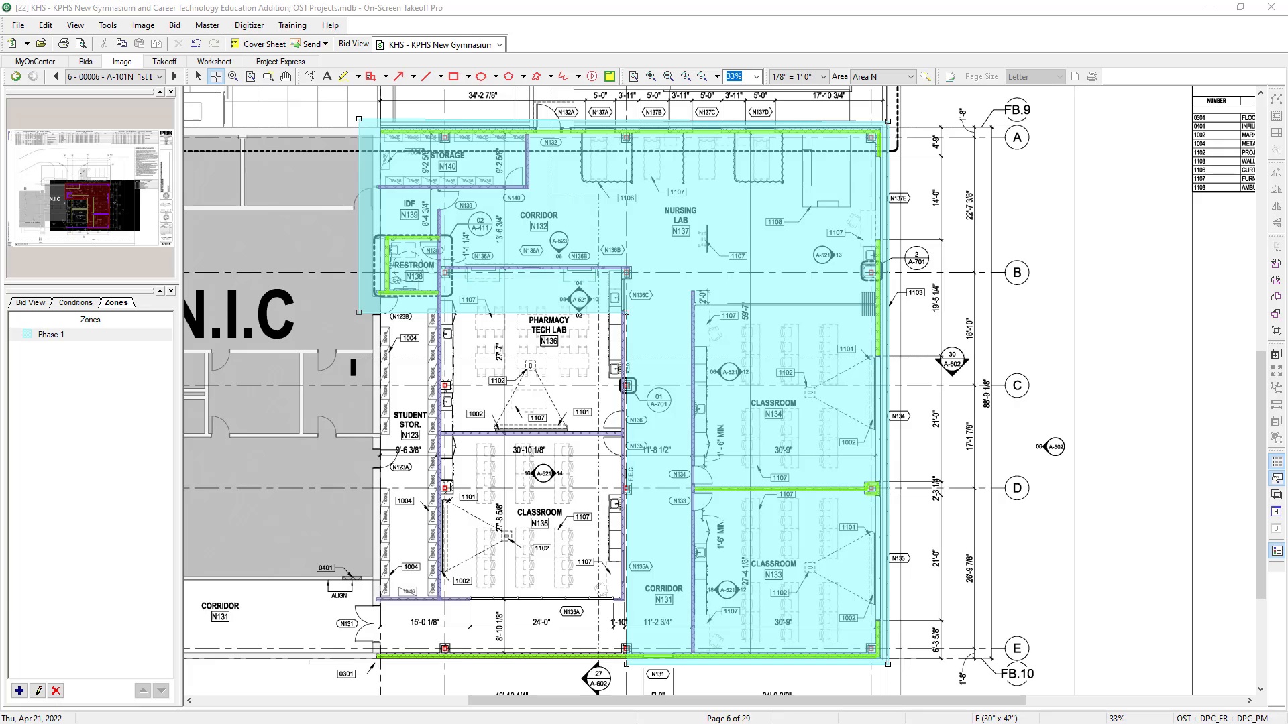Delete zone with red X button
Screen dimensions: 1288x724
point(56,690)
